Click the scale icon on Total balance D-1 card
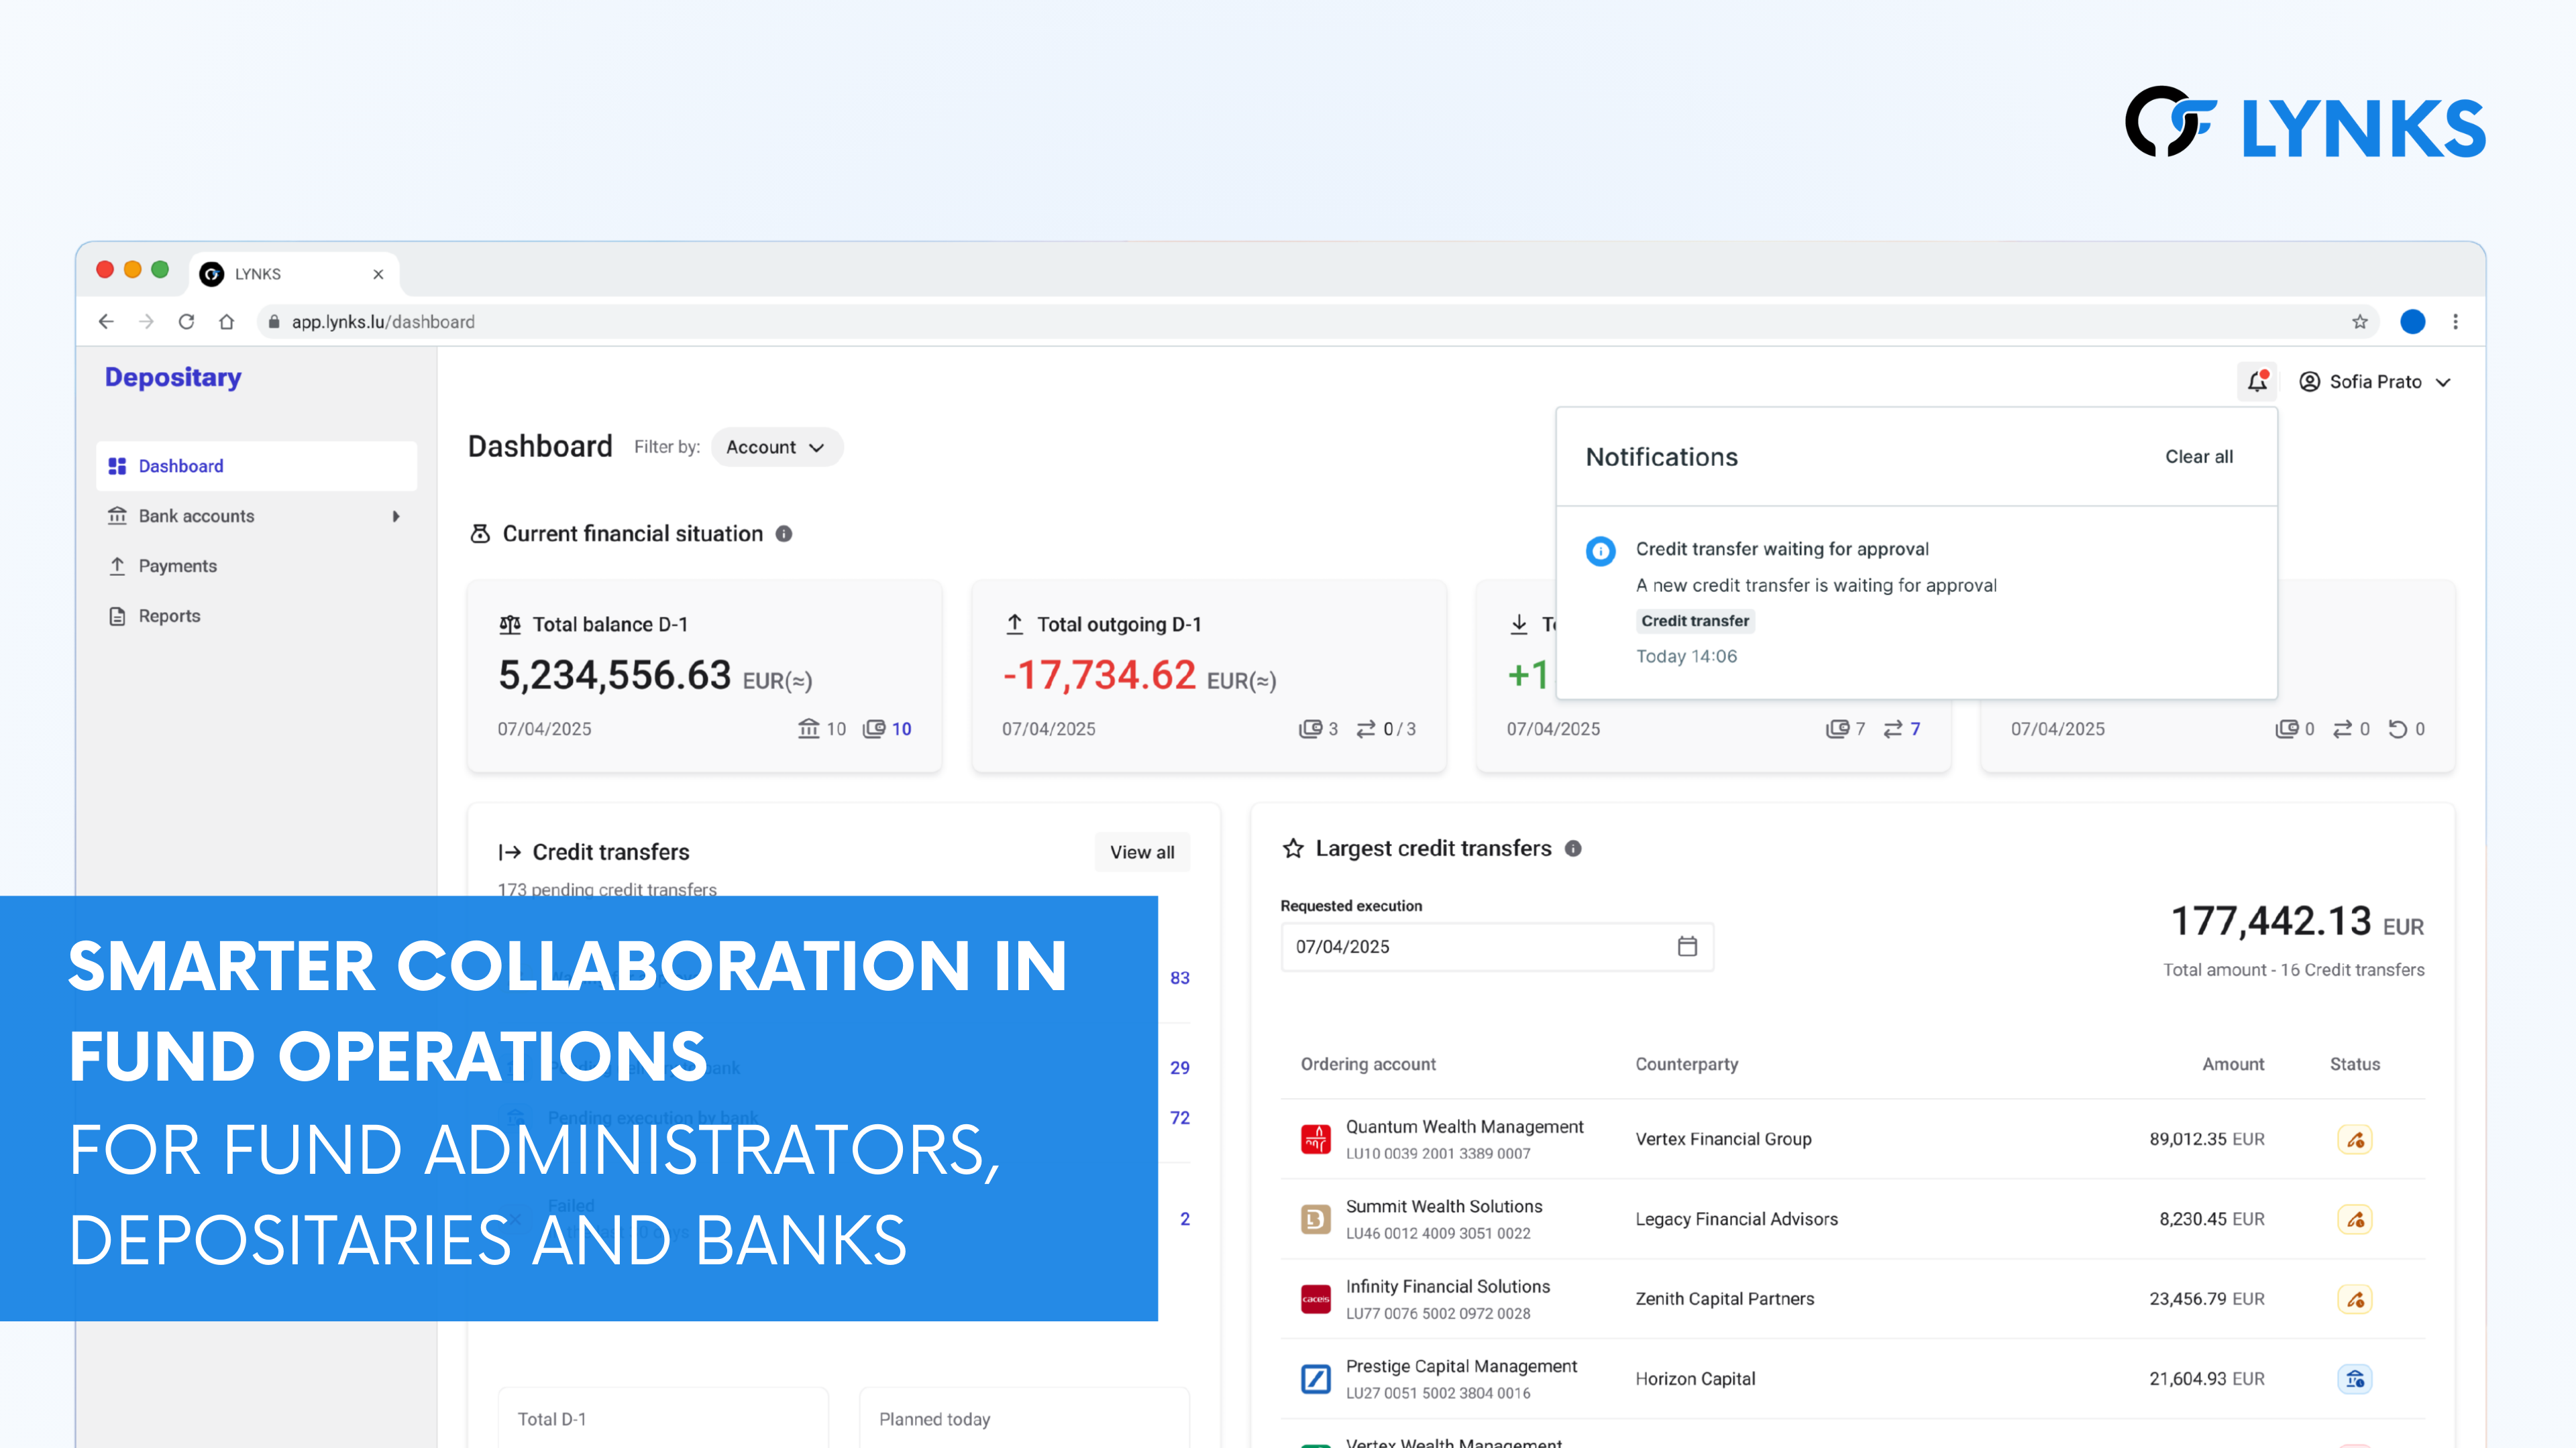The image size is (2576, 1448). pos(510,623)
